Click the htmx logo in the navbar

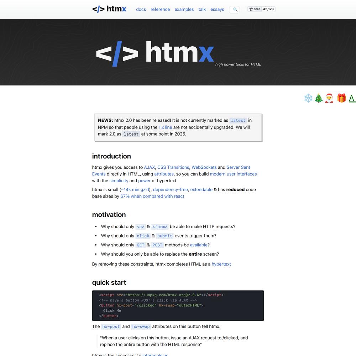click(109, 9)
